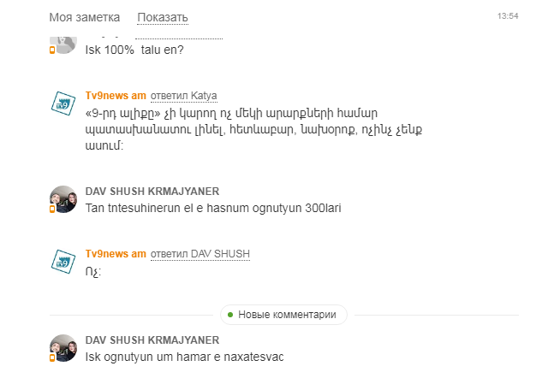This screenshot has height=378, width=548.
Task: Open DAV SHUSH avatar beside "Isk ognutyun" comment
Action: pos(64,348)
